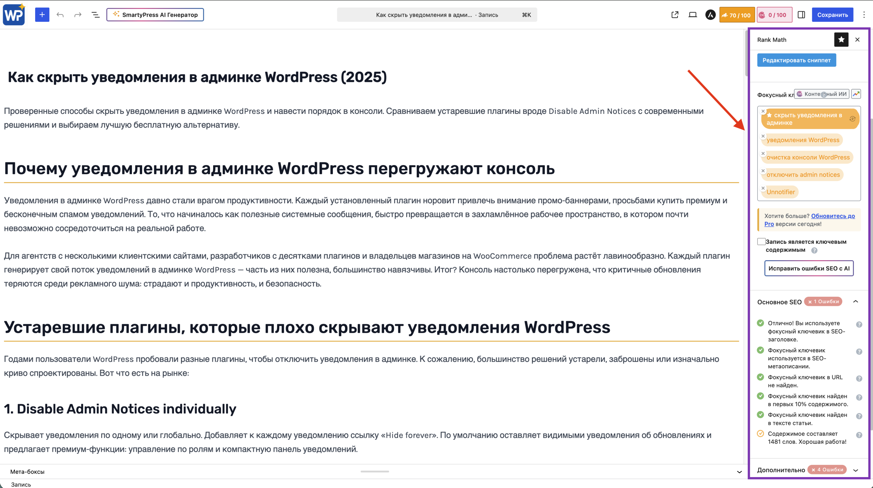The image size is (873, 488).
Task: Open the Astra settings icon
Action: (710, 15)
